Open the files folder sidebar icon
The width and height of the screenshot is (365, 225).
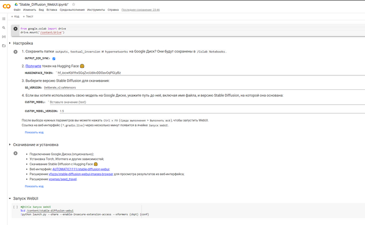(x=4, y=46)
